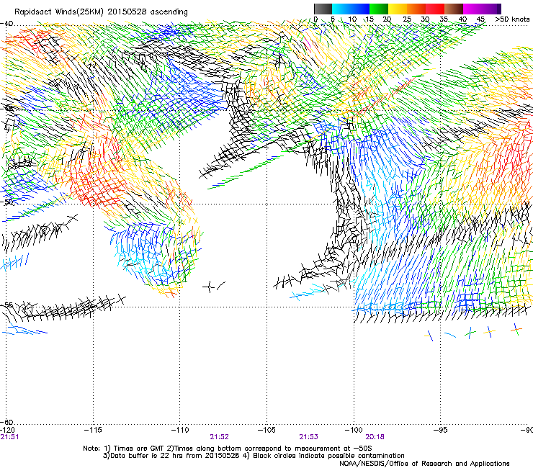Choose the dark purple 45-50 knots legend swatch

point(491,9)
